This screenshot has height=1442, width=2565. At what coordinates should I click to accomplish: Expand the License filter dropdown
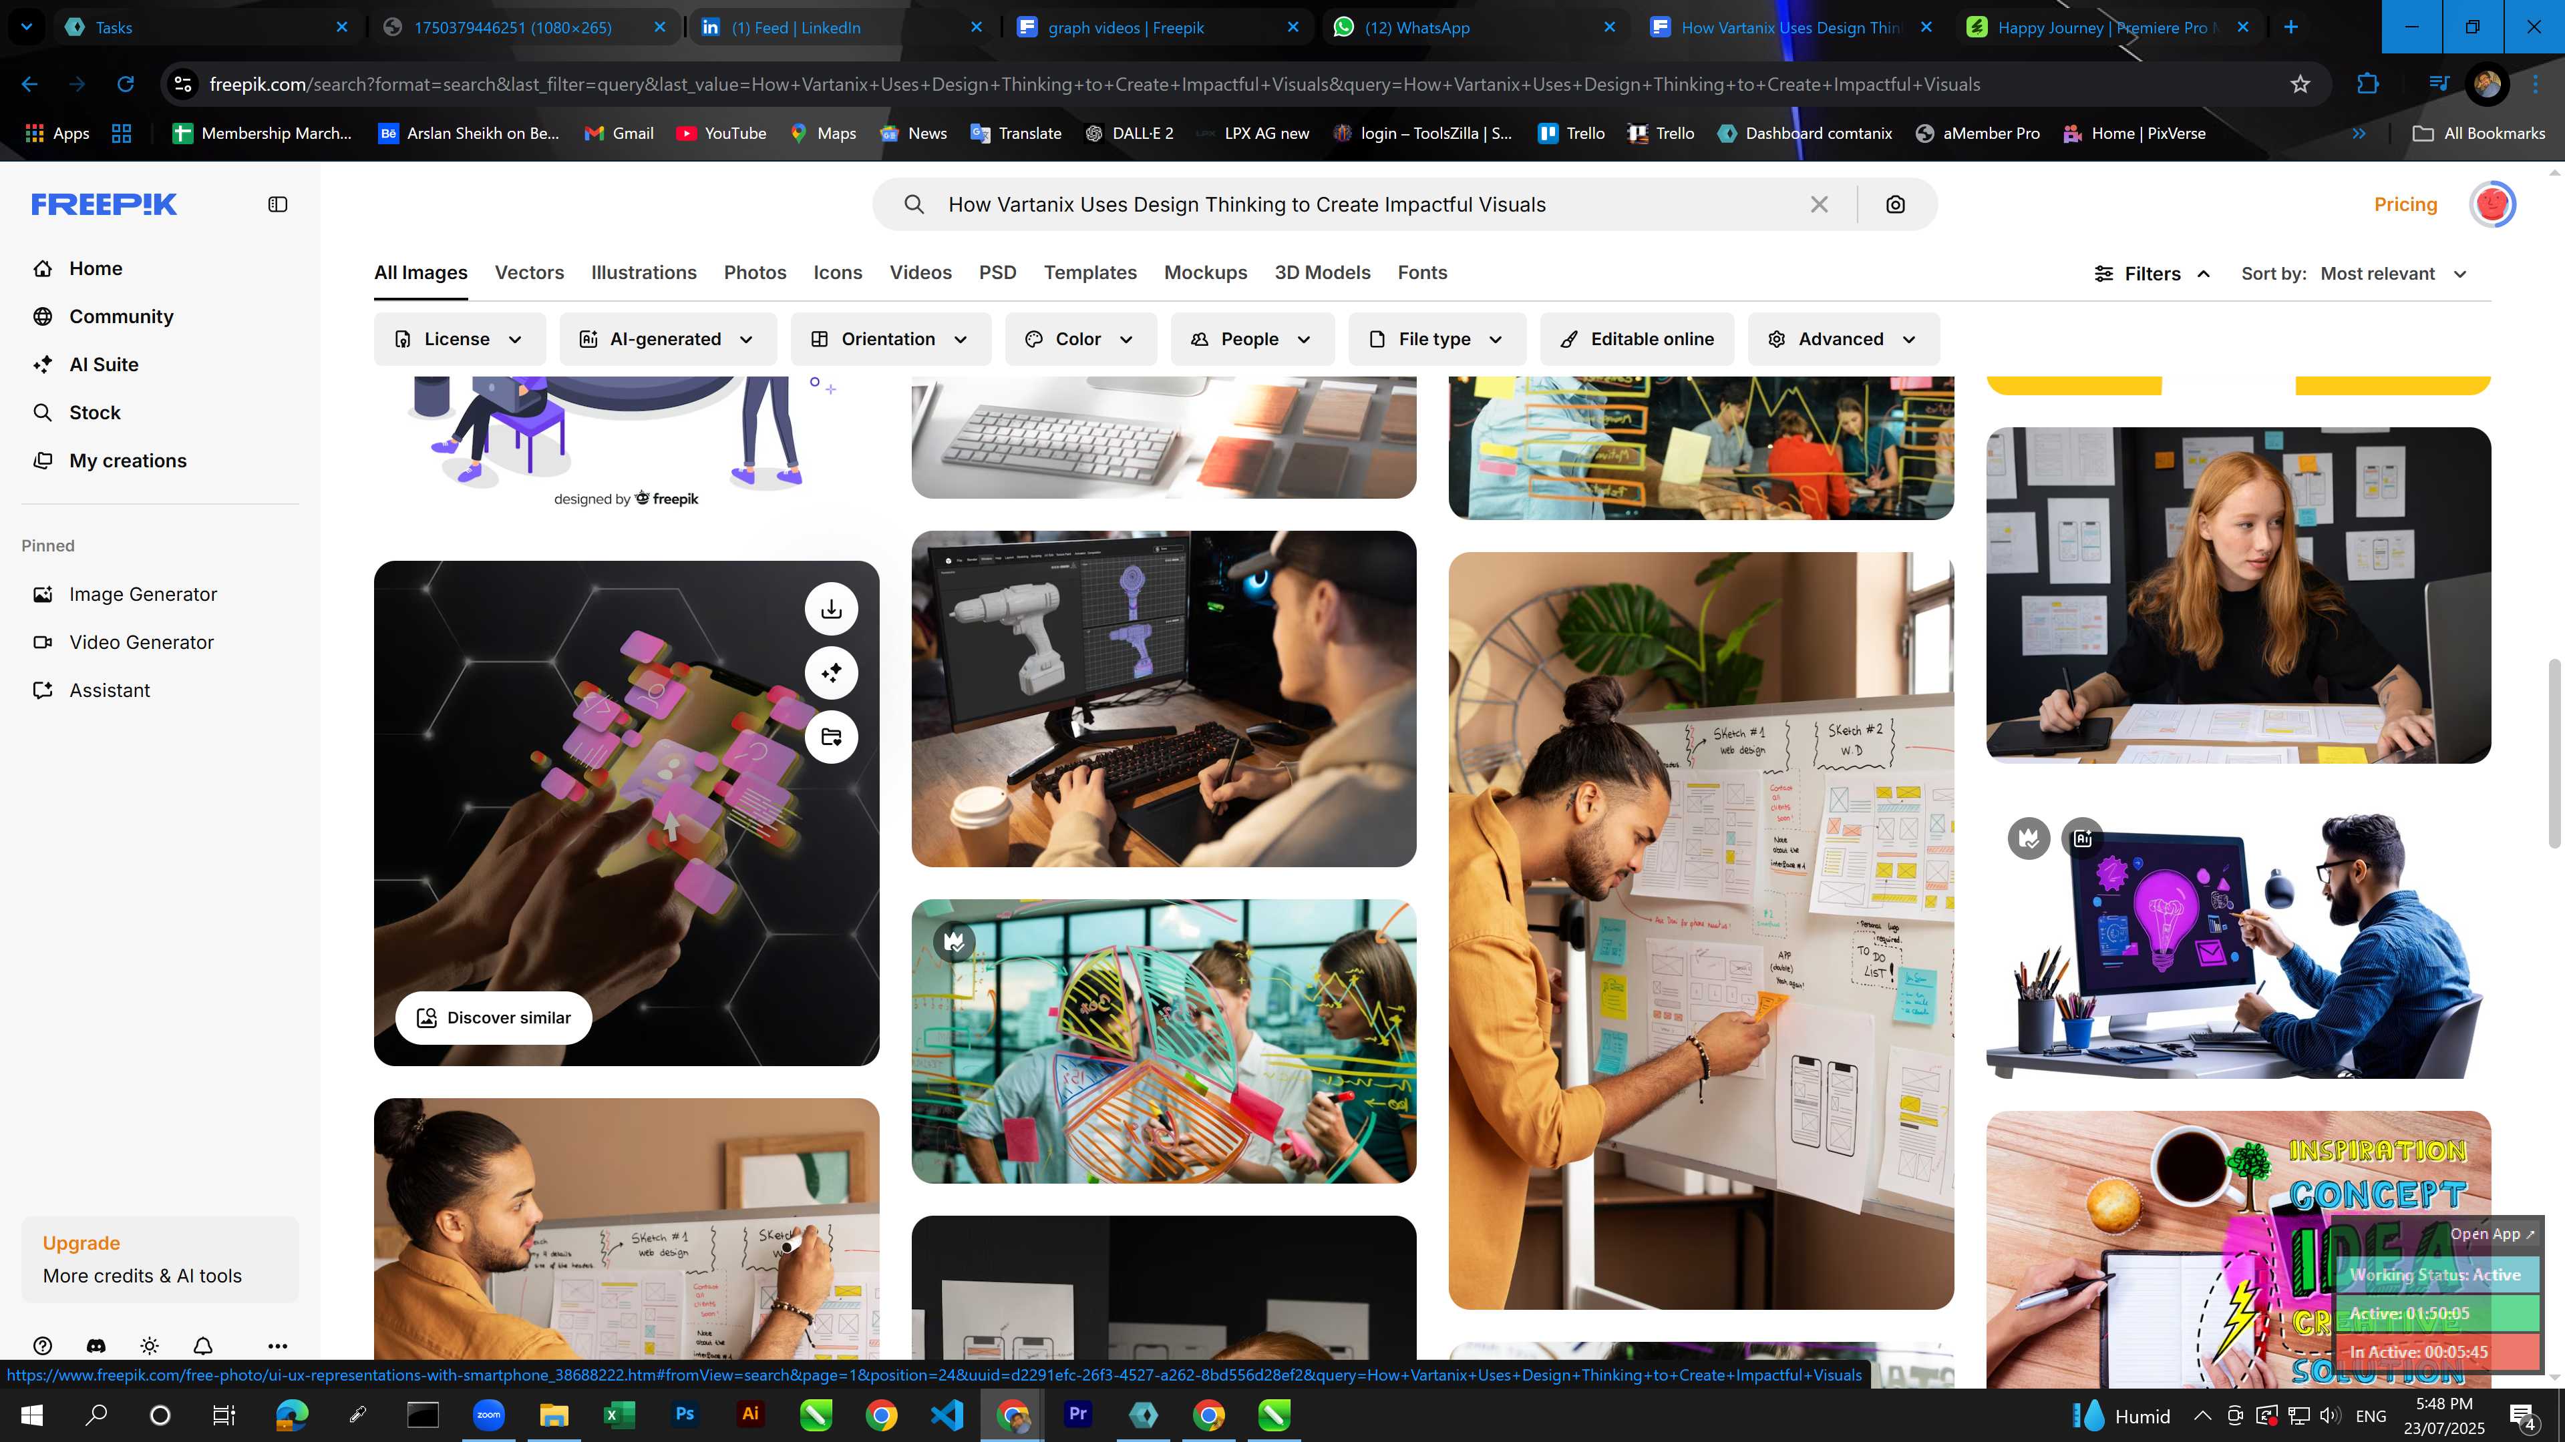459,339
